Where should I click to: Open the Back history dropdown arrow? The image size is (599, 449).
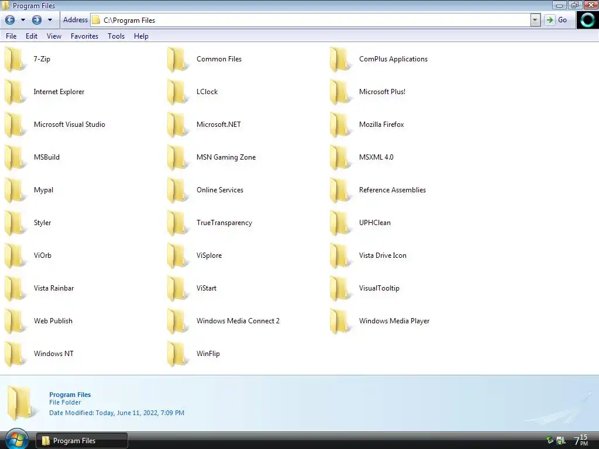[23, 20]
